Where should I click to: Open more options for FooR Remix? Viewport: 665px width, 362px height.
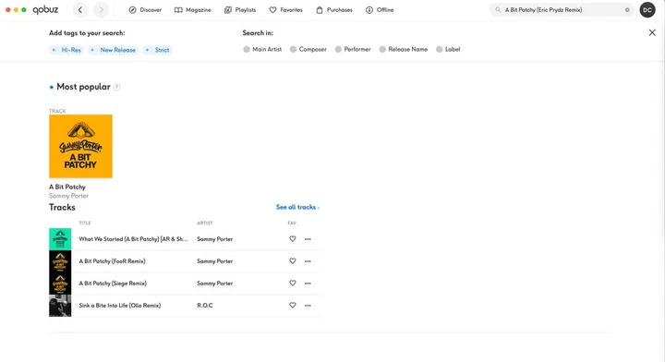[308, 261]
